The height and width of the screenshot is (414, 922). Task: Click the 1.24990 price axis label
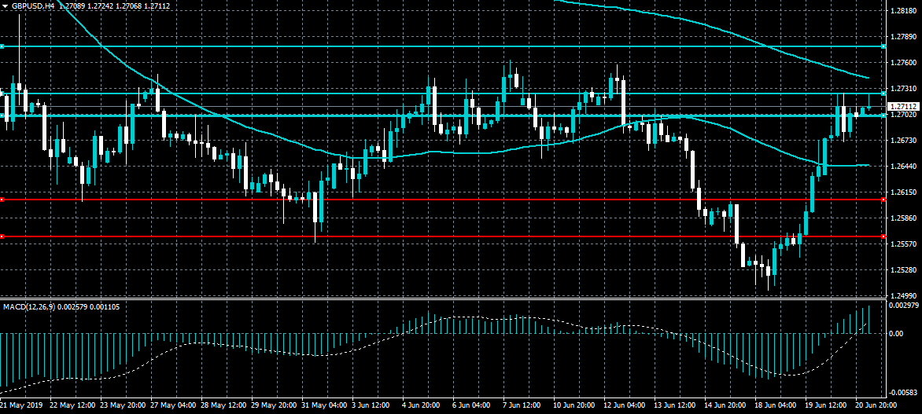[902, 295]
